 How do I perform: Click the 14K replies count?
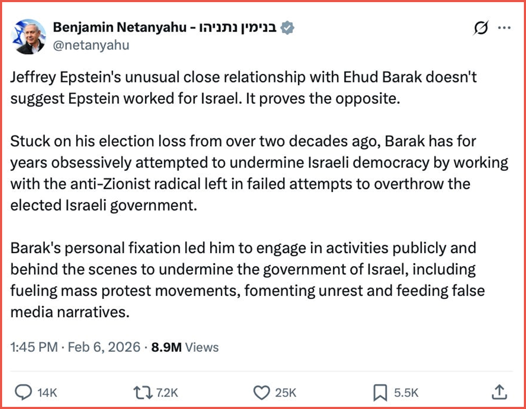47,393
